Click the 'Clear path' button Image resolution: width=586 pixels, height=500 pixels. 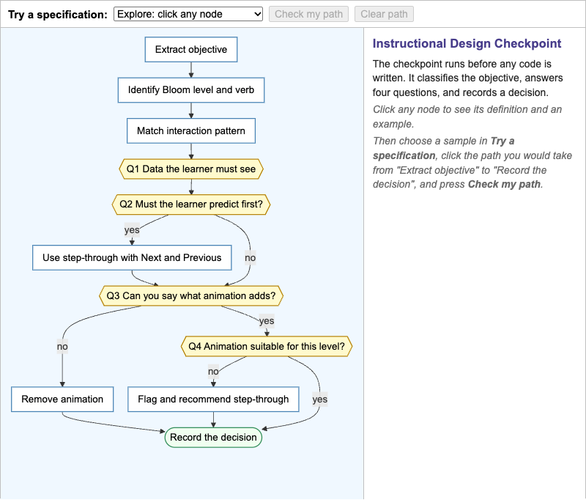pyautogui.click(x=384, y=14)
